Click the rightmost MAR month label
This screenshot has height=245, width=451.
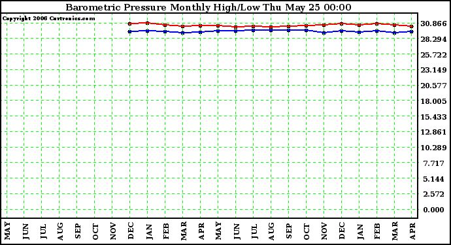pos(395,231)
